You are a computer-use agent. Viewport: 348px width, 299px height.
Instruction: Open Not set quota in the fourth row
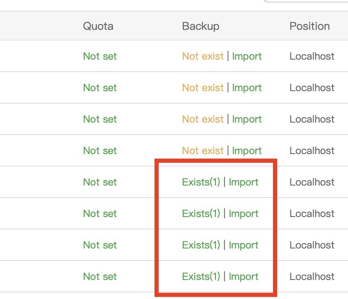tap(100, 151)
